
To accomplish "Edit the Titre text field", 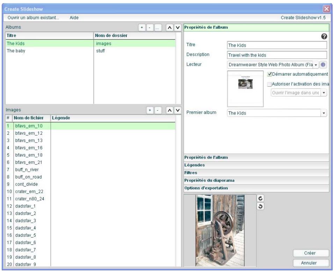I will (277, 45).
